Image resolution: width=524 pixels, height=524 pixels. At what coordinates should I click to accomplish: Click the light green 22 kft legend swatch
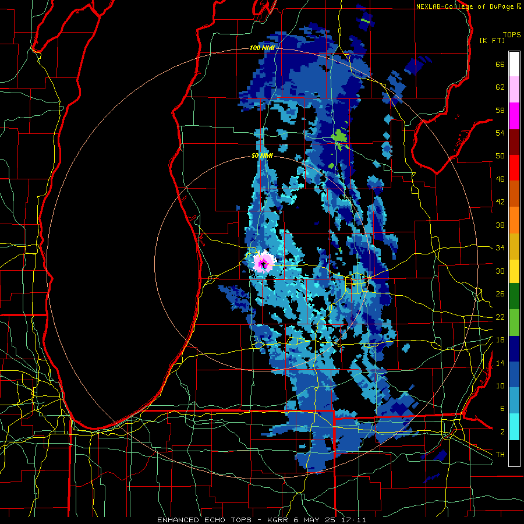[x=514, y=323]
